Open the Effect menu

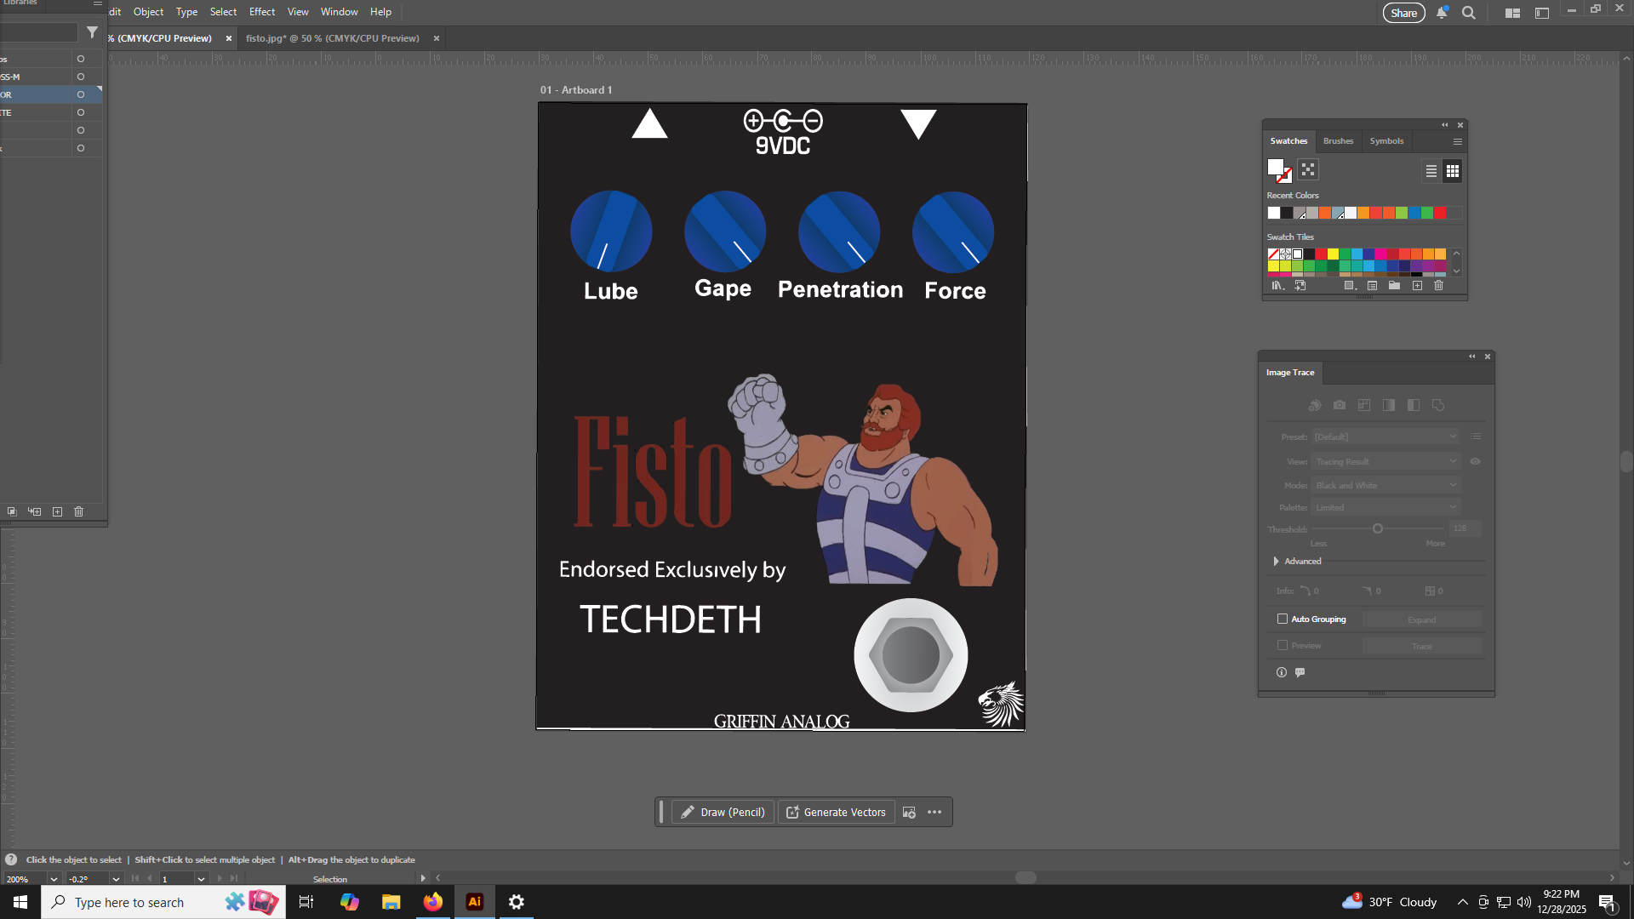(x=261, y=12)
